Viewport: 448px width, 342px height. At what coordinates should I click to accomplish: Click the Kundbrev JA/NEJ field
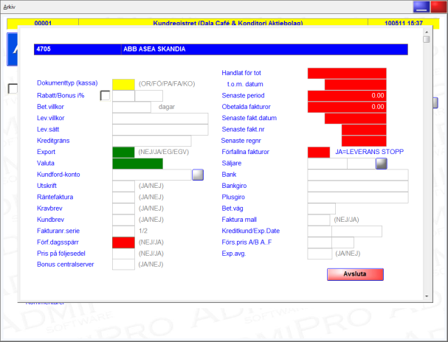[x=123, y=220]
